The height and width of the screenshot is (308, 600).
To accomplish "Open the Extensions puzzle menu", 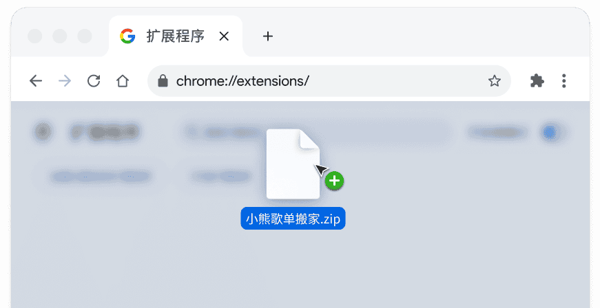I will [x=537, y=81].
